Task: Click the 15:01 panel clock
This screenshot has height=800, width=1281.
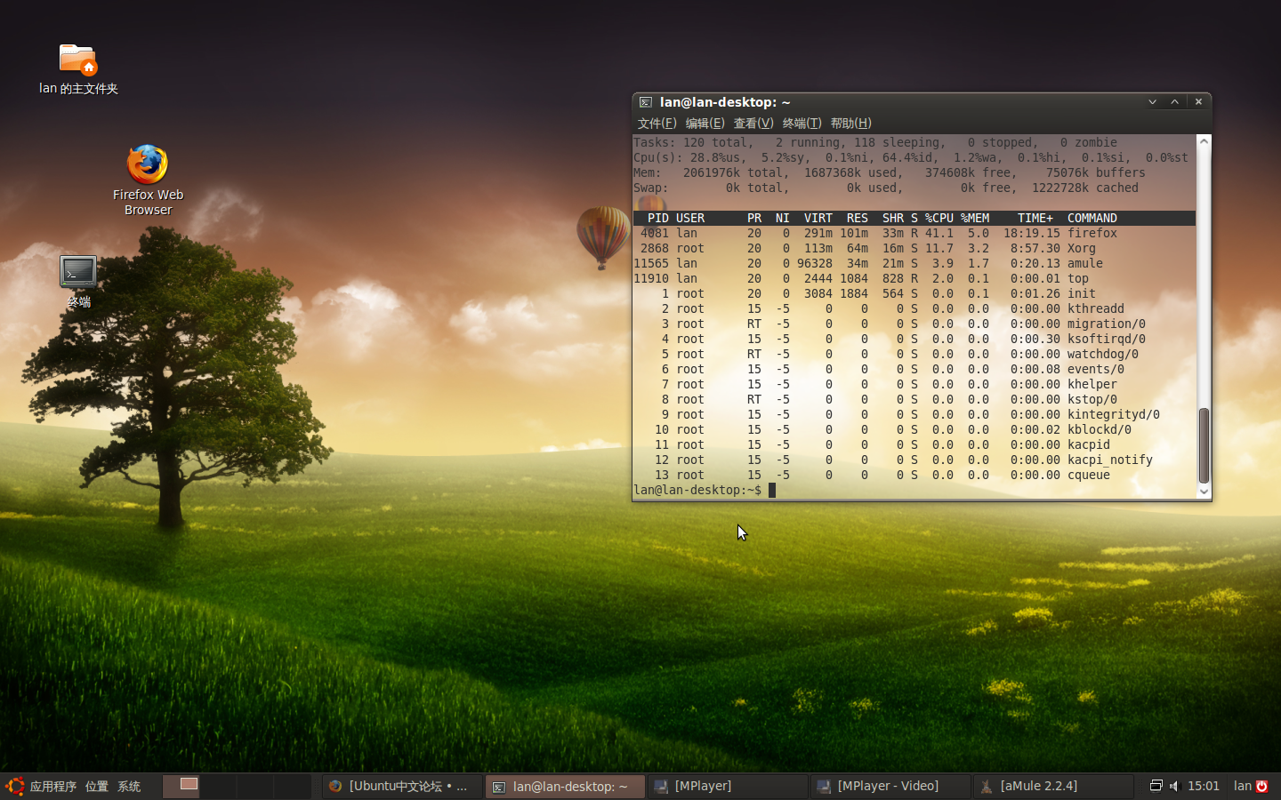Action: pyautogui.click(x=1203, y=786)
